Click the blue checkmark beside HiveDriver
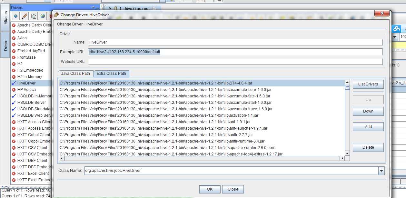 (x=14, y=83)
